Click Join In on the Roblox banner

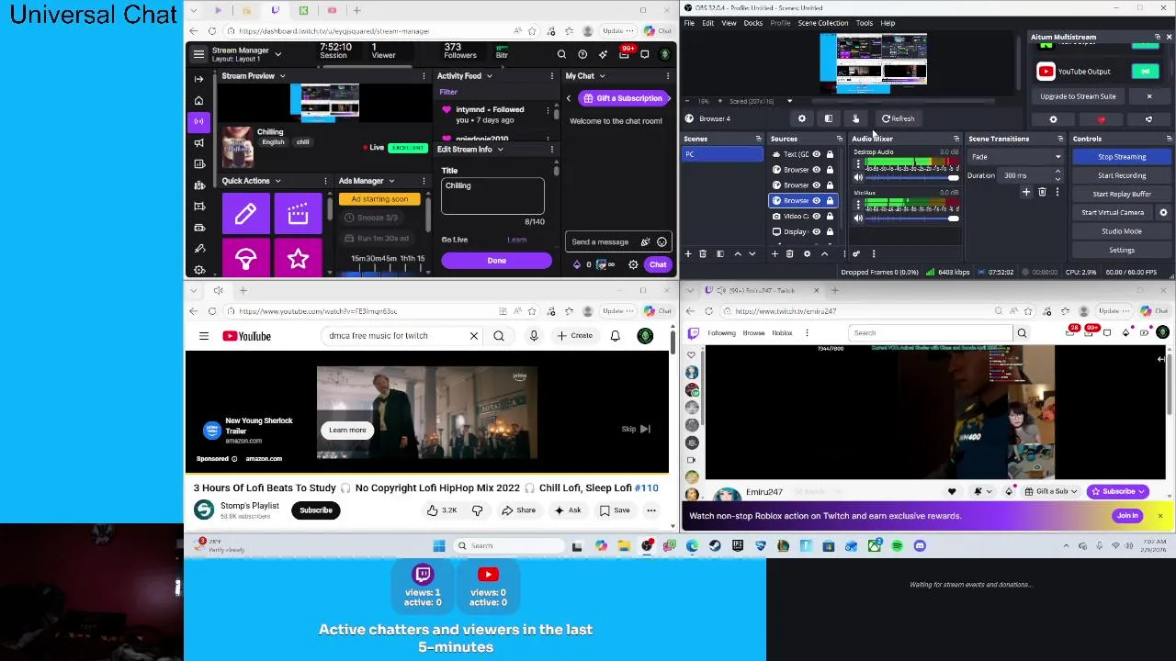point(1127,516)
